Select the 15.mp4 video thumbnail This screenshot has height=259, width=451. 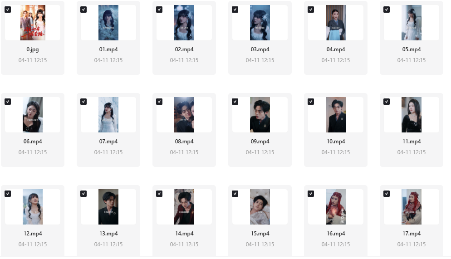tap(260, 207)
